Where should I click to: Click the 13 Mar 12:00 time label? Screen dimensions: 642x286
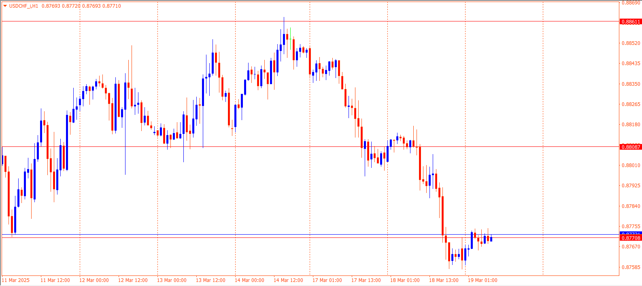(x=210, y=280)
